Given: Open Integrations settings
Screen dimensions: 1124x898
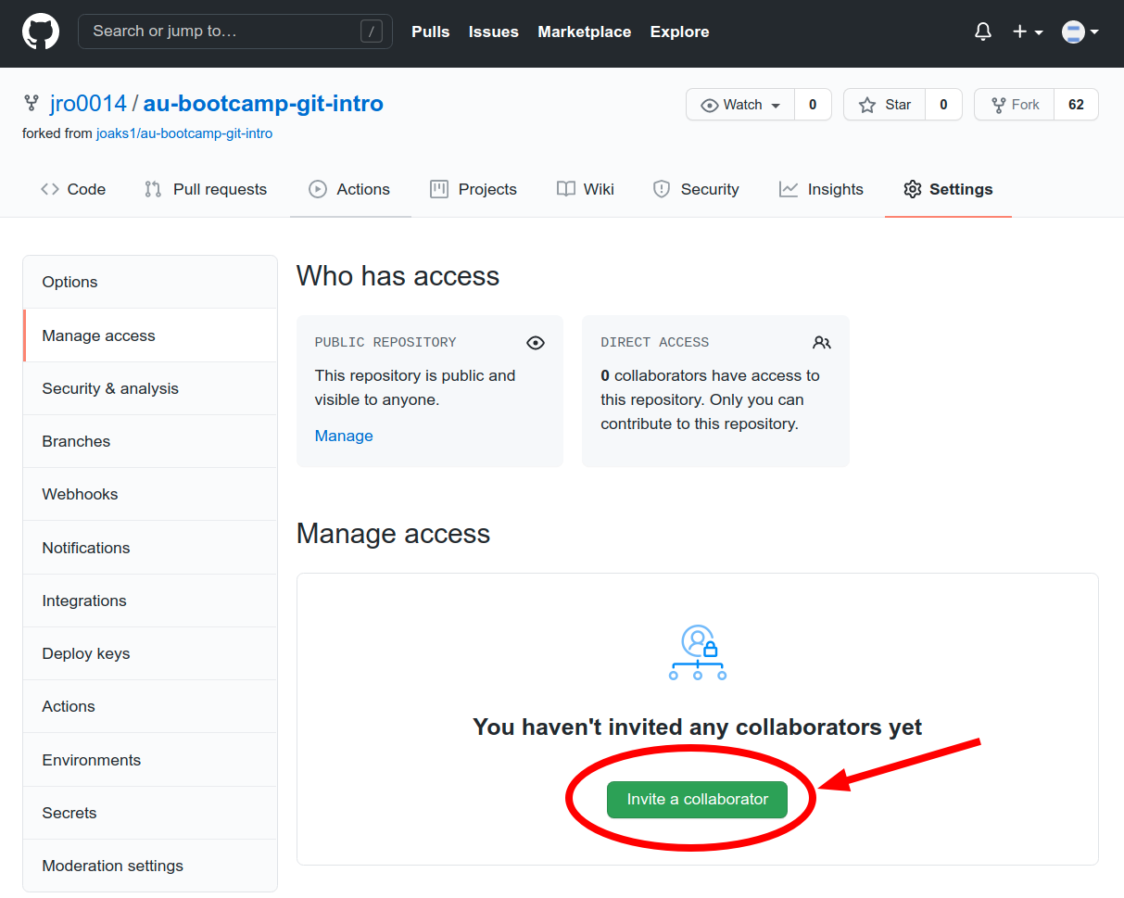Looking at the screenshot, I should tap(150, 601).
